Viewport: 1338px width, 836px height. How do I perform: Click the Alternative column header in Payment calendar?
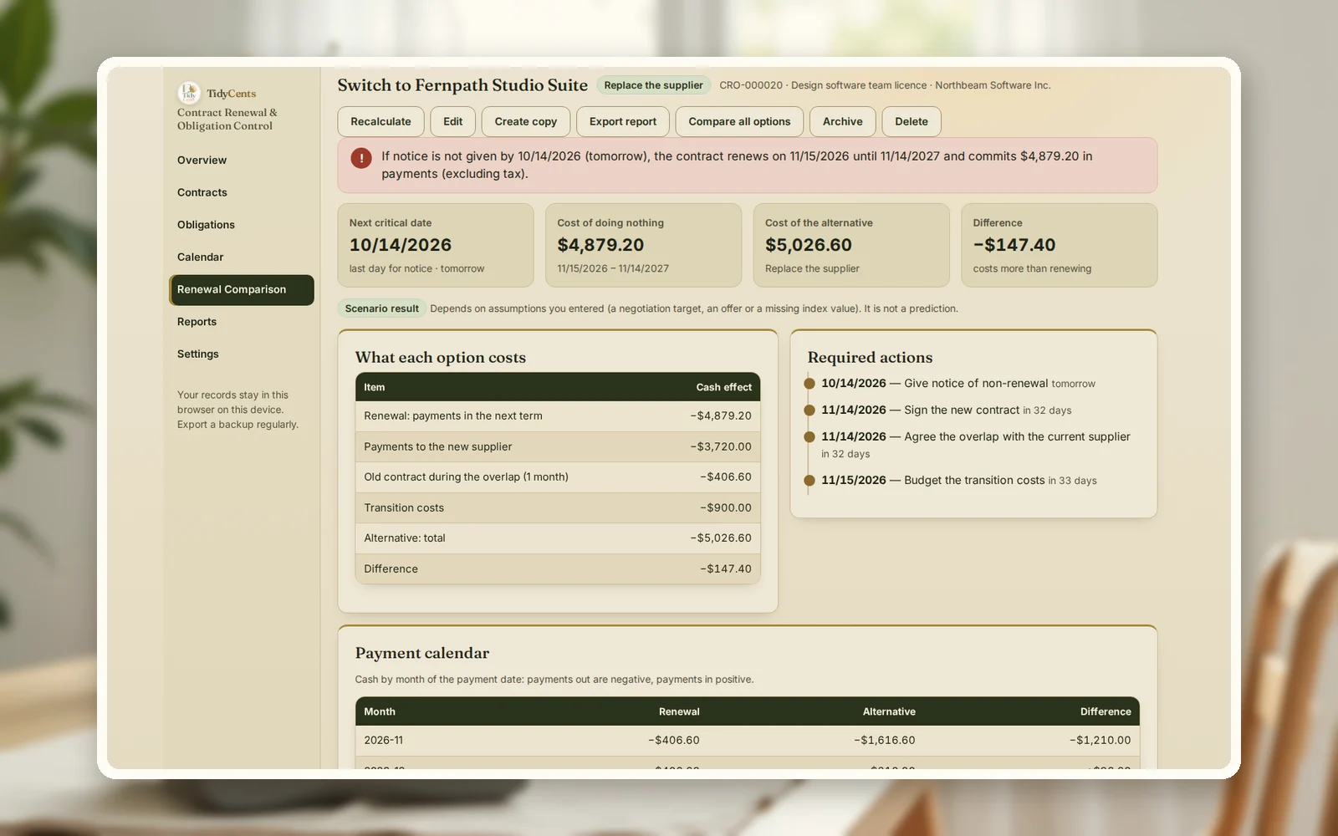tap(889, 712)
